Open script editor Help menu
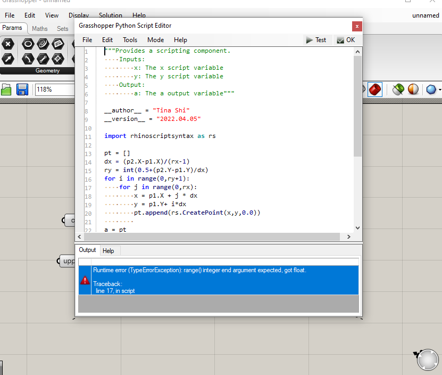The image size is (442, 375). 180,40
